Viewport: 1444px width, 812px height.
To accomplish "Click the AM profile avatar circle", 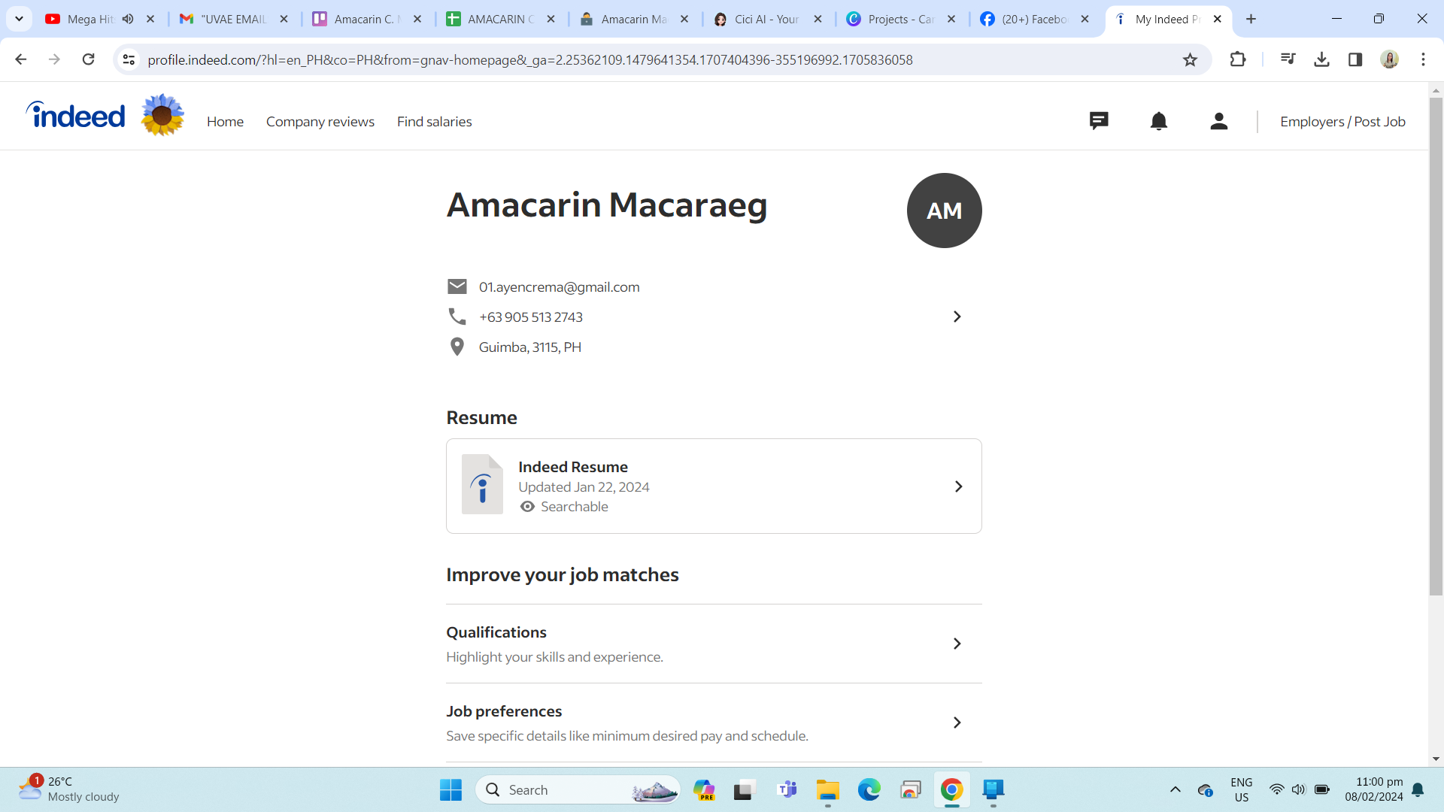I will [944, 211].
